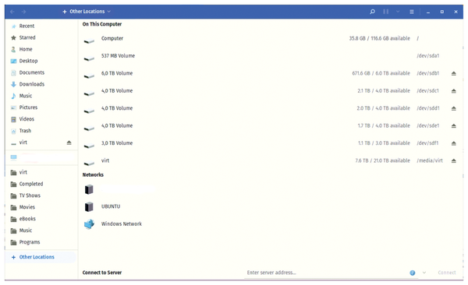Toggle the view mode button in header
468x285 pixels.
385,12
